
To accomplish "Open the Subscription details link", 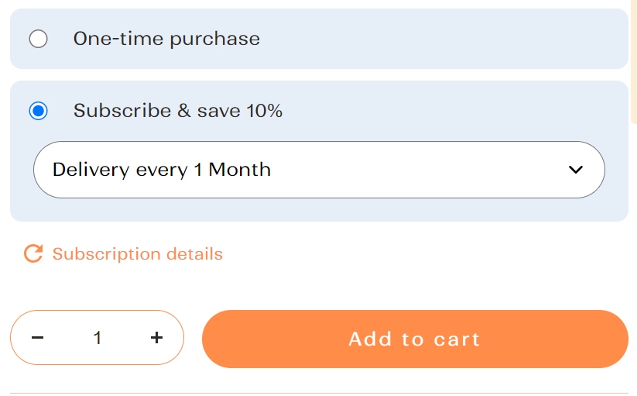I will 123,253.
